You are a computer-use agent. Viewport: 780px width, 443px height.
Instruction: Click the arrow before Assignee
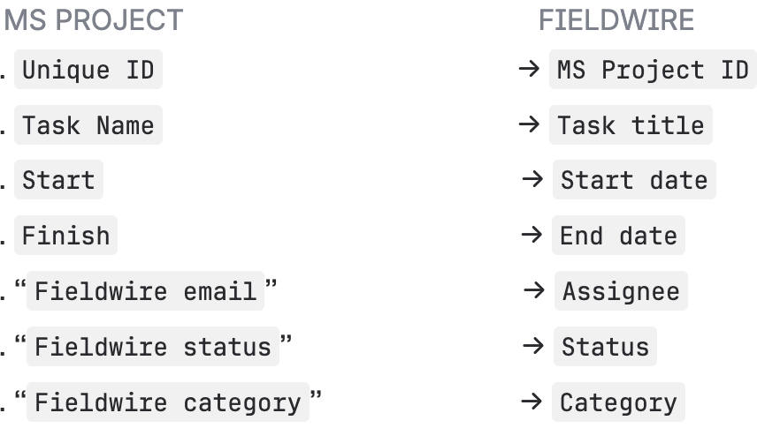click(x=534, y=290)
